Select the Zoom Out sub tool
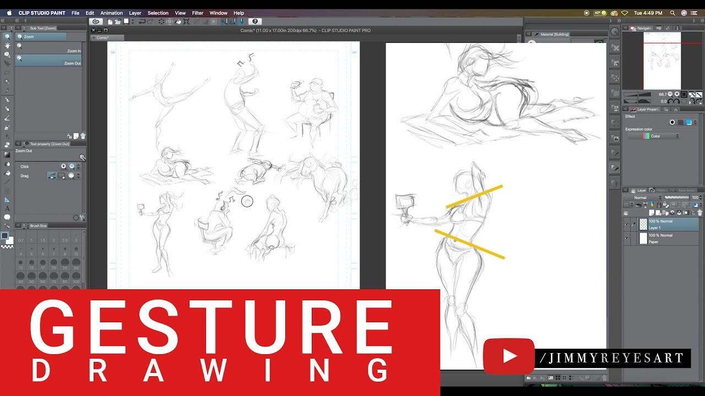The height and width of the screenshot is (396, 705). point(49,61)
